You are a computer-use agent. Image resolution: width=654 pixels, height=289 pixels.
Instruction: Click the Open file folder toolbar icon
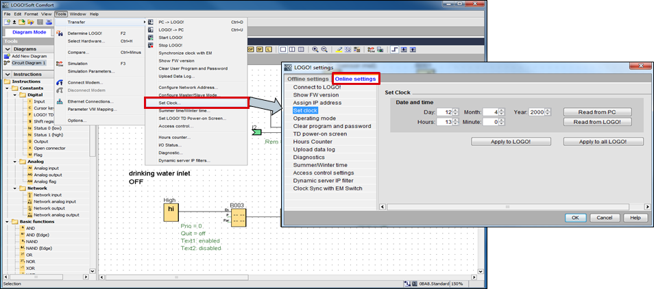click(23, 22)
